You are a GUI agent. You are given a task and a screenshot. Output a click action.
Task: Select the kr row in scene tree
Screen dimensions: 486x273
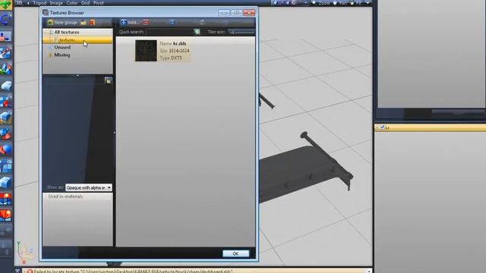click(x=431, y=127)
